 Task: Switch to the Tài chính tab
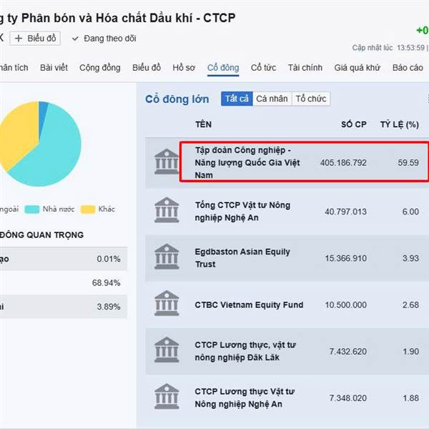click(305, 68)
